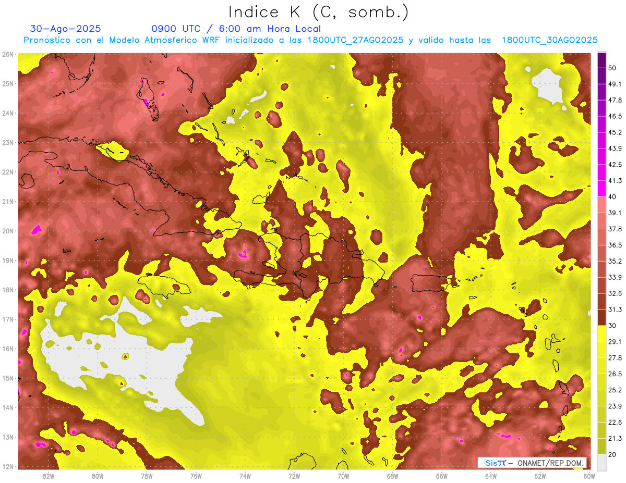Click the legend value 42.6
626x483 pixels.
click(615, 165)
